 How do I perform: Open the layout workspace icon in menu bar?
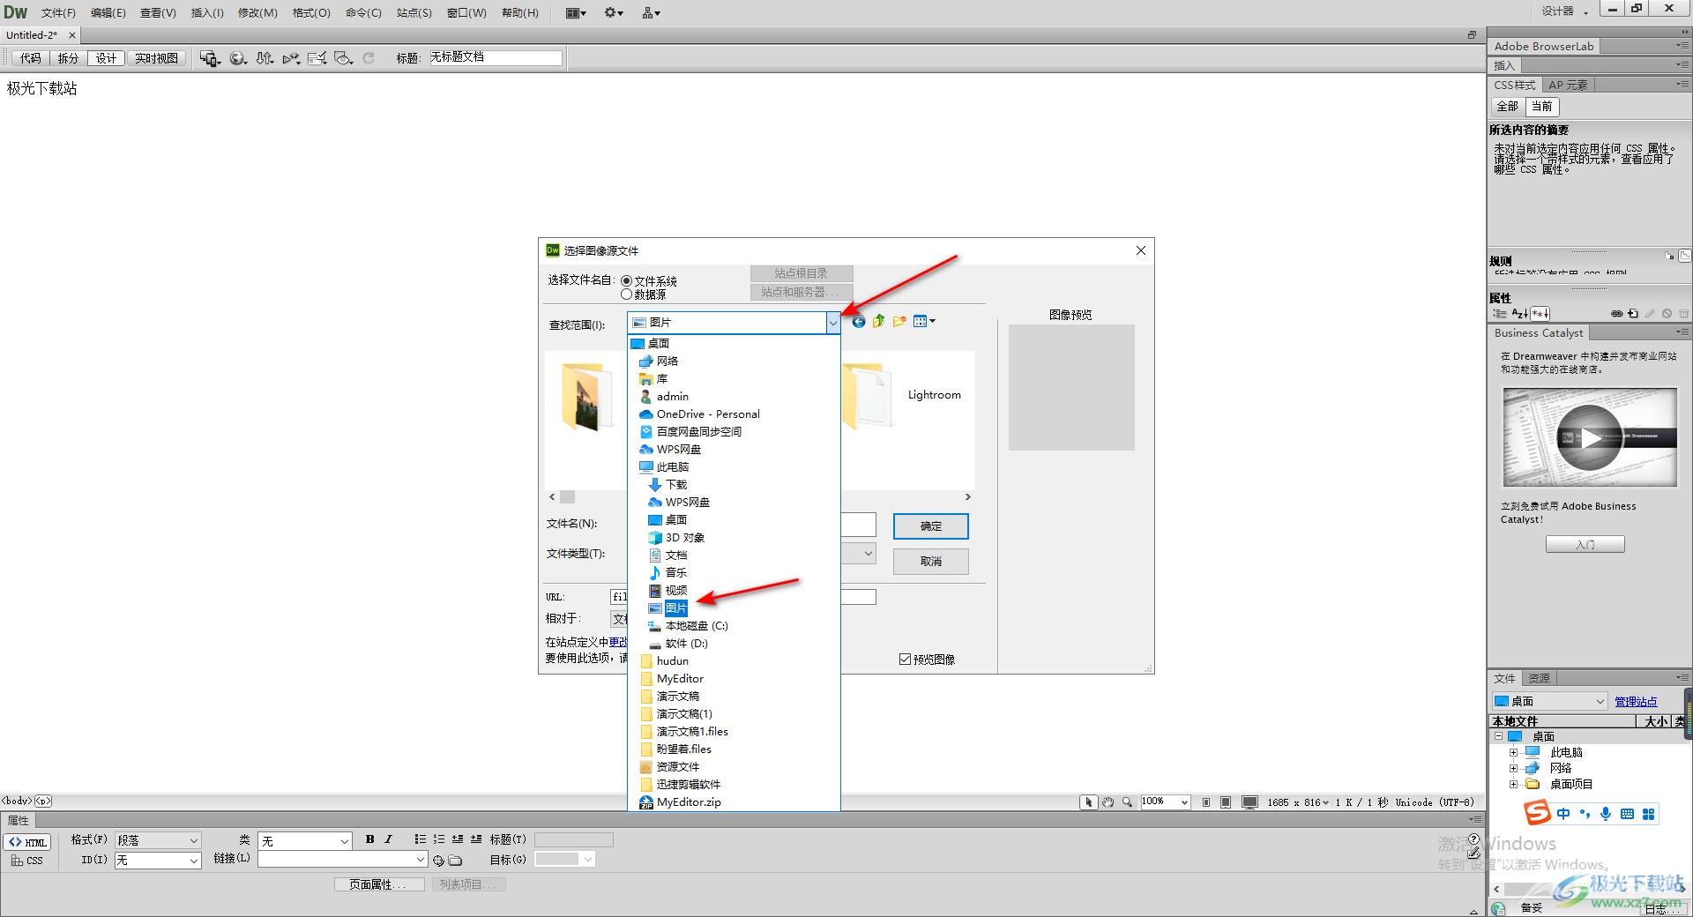(x=576, y=12)
